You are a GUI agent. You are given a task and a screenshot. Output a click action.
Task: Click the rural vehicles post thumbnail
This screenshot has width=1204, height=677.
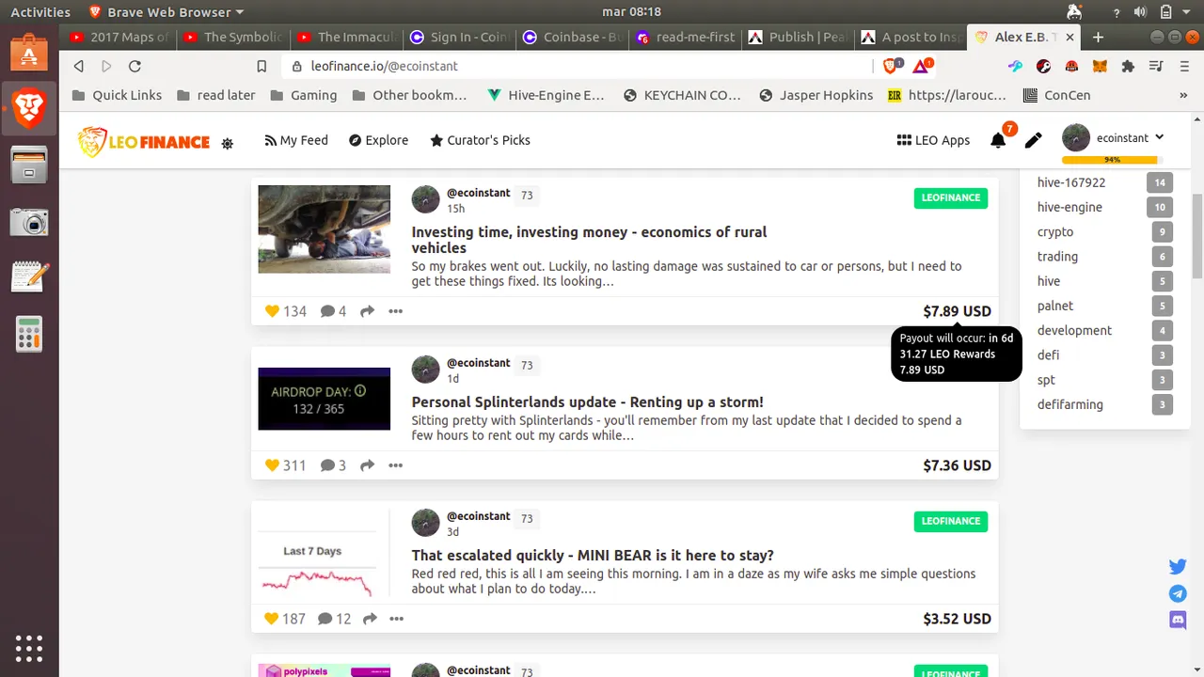tap(325, 229)
